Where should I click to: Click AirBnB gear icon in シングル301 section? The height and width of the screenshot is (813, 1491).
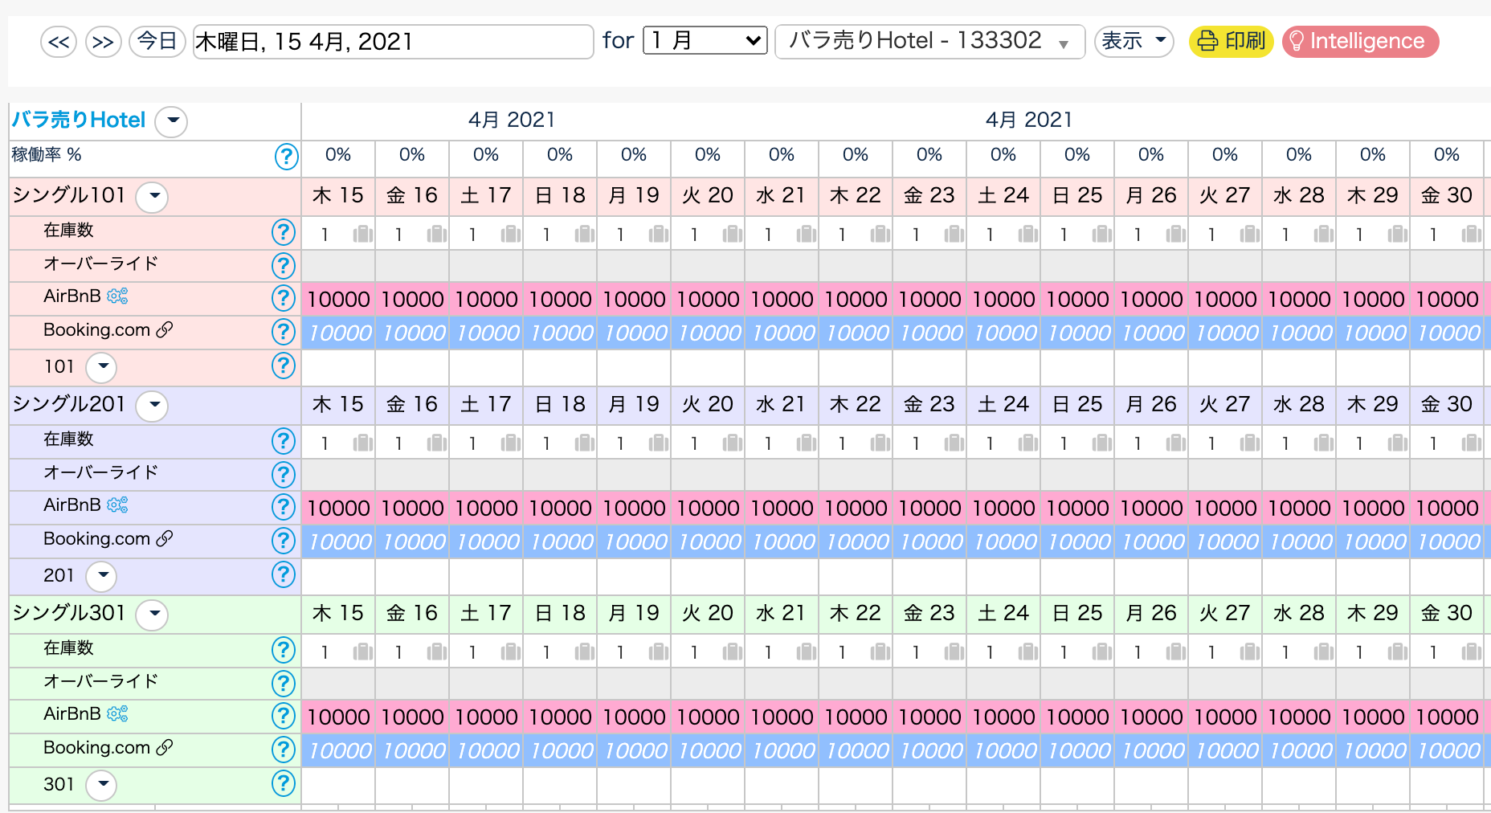click(117, 714)
